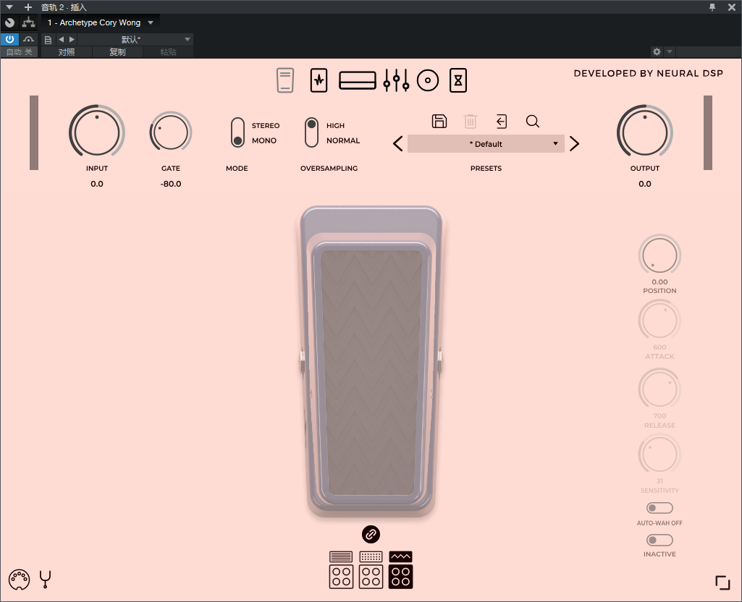
Task: Open the Default preset dropdown
Action: click(x=486, y=144)
